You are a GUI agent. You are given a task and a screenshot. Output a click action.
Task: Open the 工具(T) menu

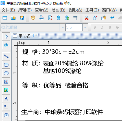tap(92, 10)
